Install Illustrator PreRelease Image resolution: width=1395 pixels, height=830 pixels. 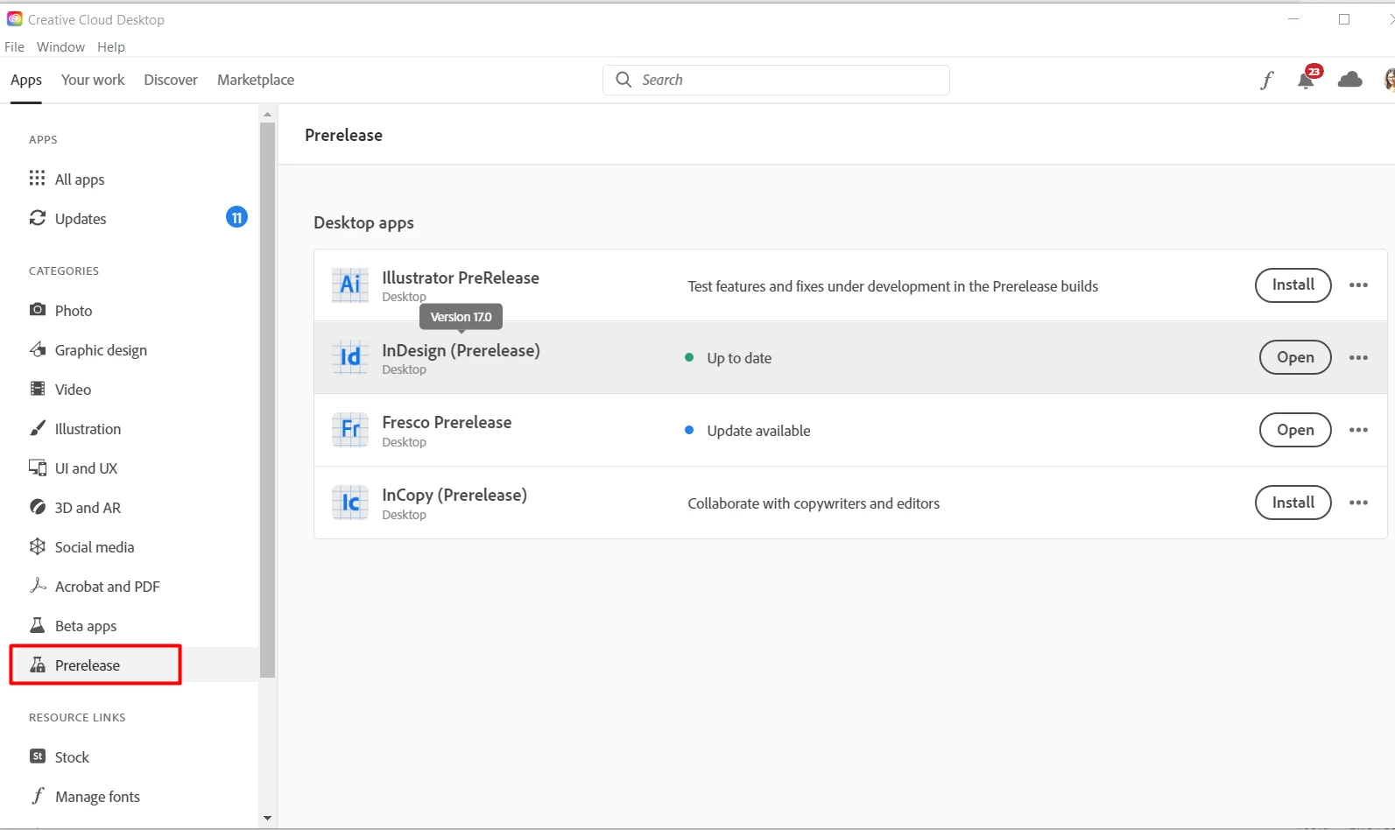(1293, 285)
